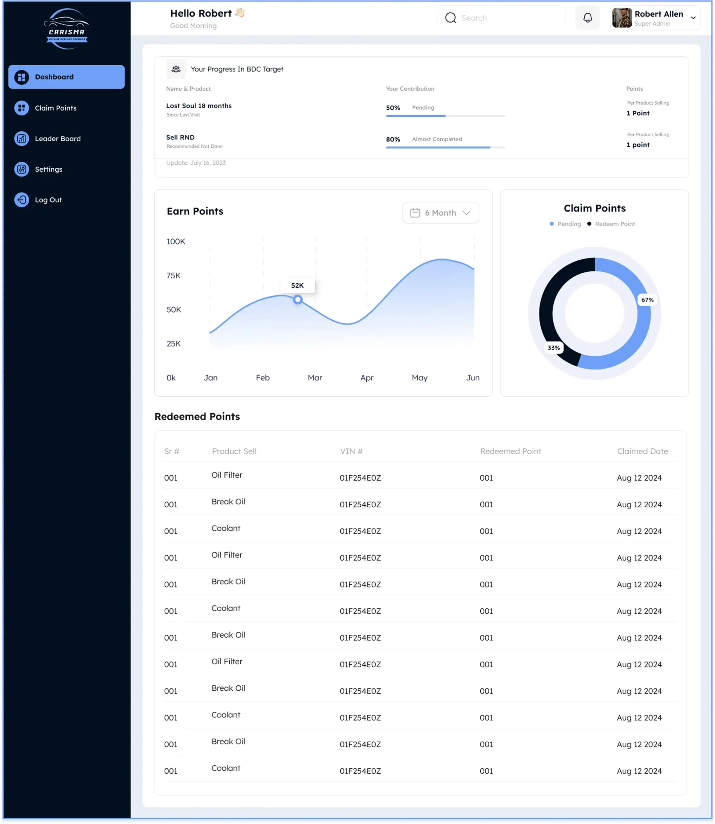Expand the Robert Allen profile chevron
Viewport: 715px width, 824px height.
pos(693,18)
